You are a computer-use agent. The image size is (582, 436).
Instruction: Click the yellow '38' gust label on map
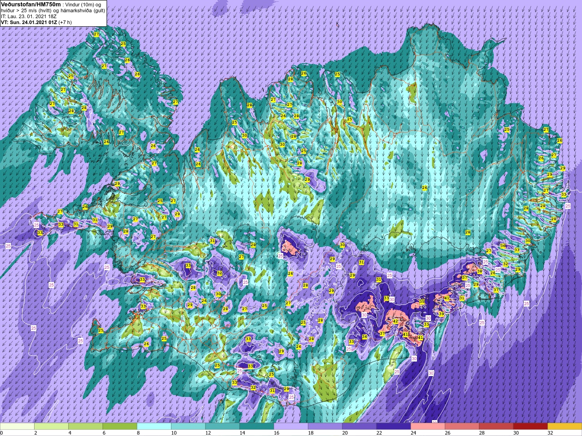coord(479,271)
